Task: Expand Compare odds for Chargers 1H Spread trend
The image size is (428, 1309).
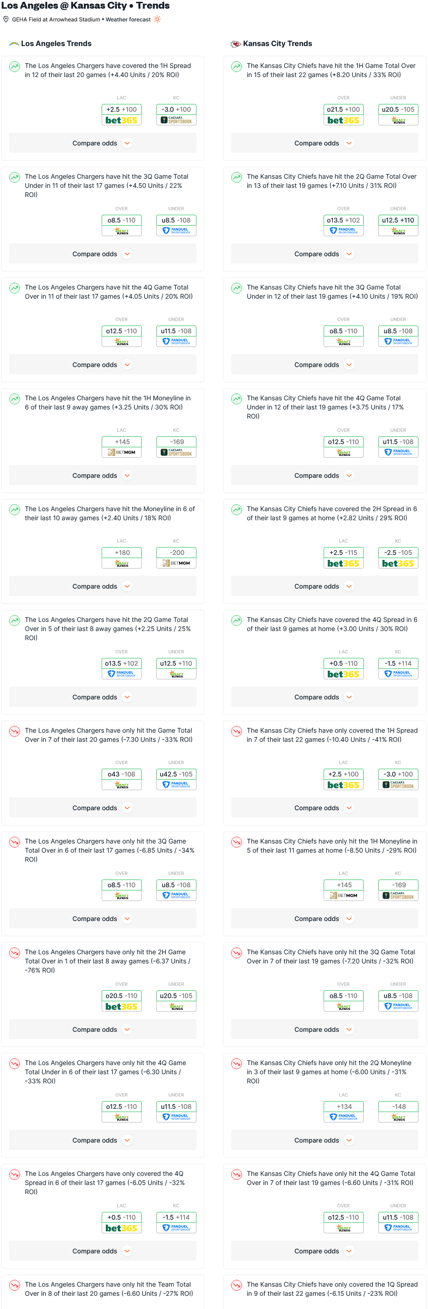Action: [103, 143]
